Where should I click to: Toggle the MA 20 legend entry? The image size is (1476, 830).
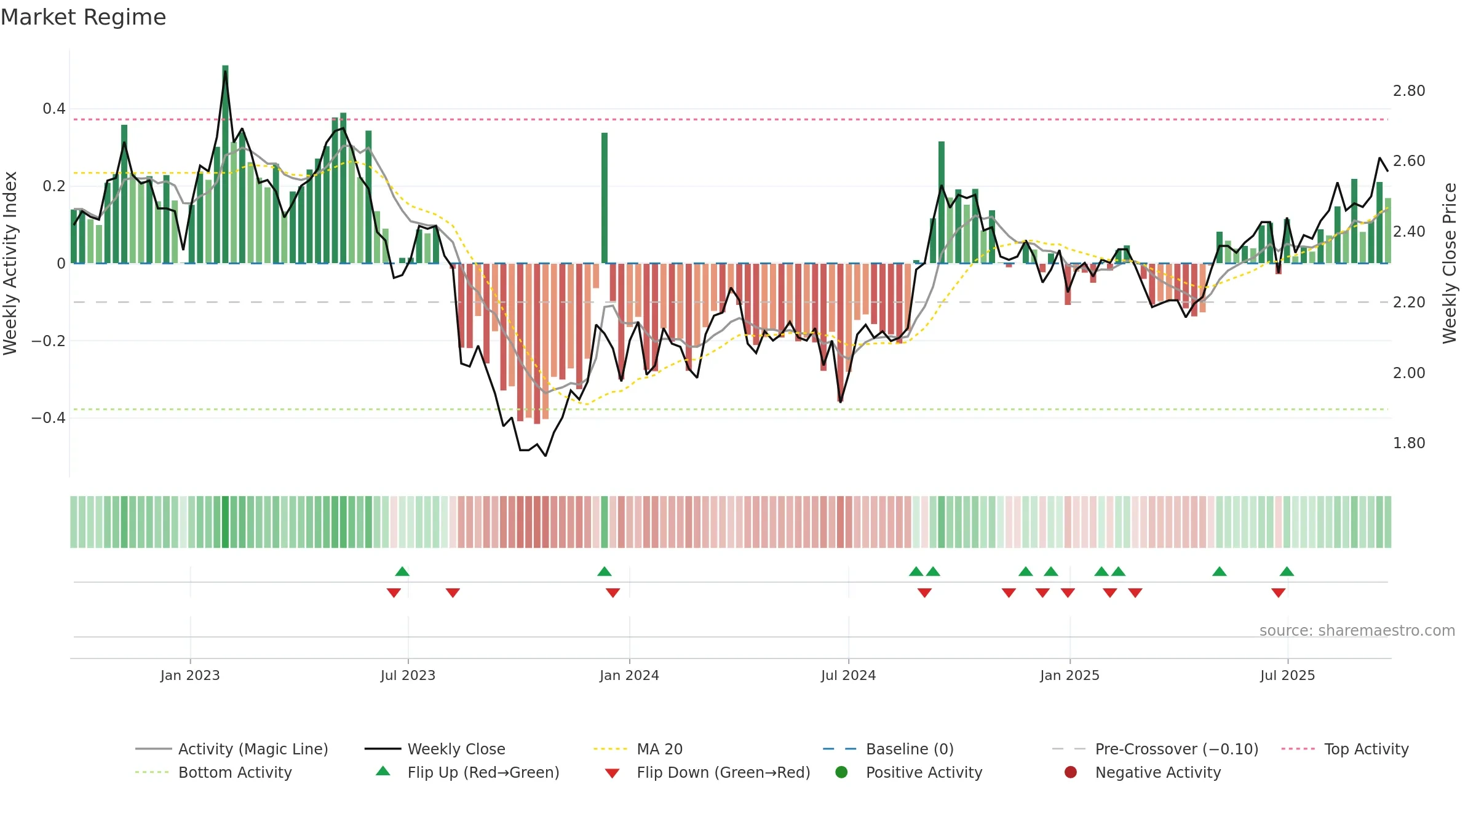(x=638, y=749)
